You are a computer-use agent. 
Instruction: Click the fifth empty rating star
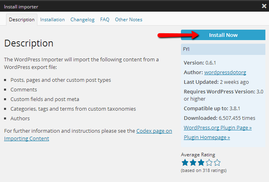click(217, 163)
